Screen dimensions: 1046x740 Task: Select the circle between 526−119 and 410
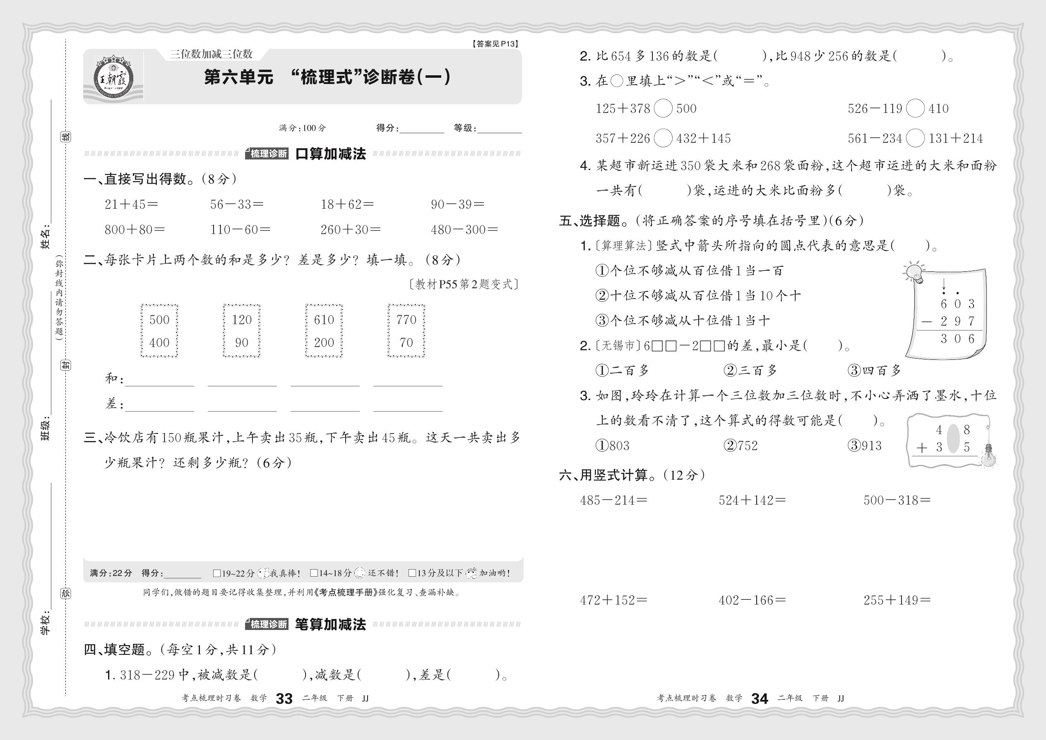pos(915,108)
